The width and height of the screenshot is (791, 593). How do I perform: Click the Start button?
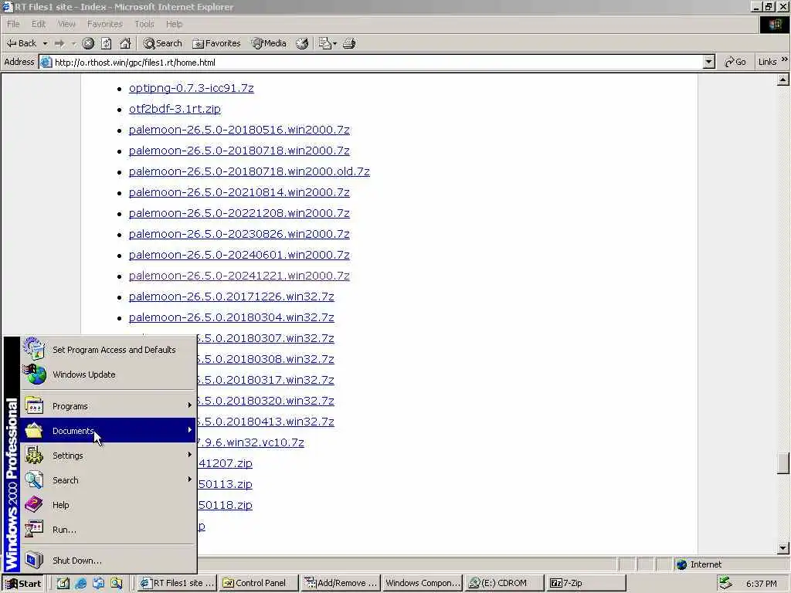coord(23,584)
